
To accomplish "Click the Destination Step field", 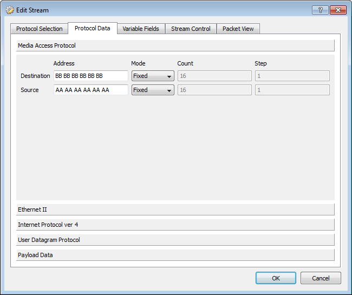I will pyautogui.click(x=292, y=76).
